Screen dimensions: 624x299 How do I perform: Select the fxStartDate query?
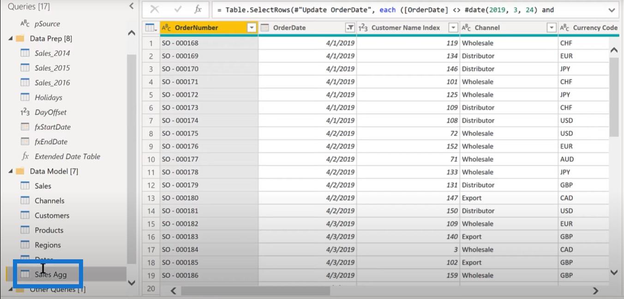point(53,127)
